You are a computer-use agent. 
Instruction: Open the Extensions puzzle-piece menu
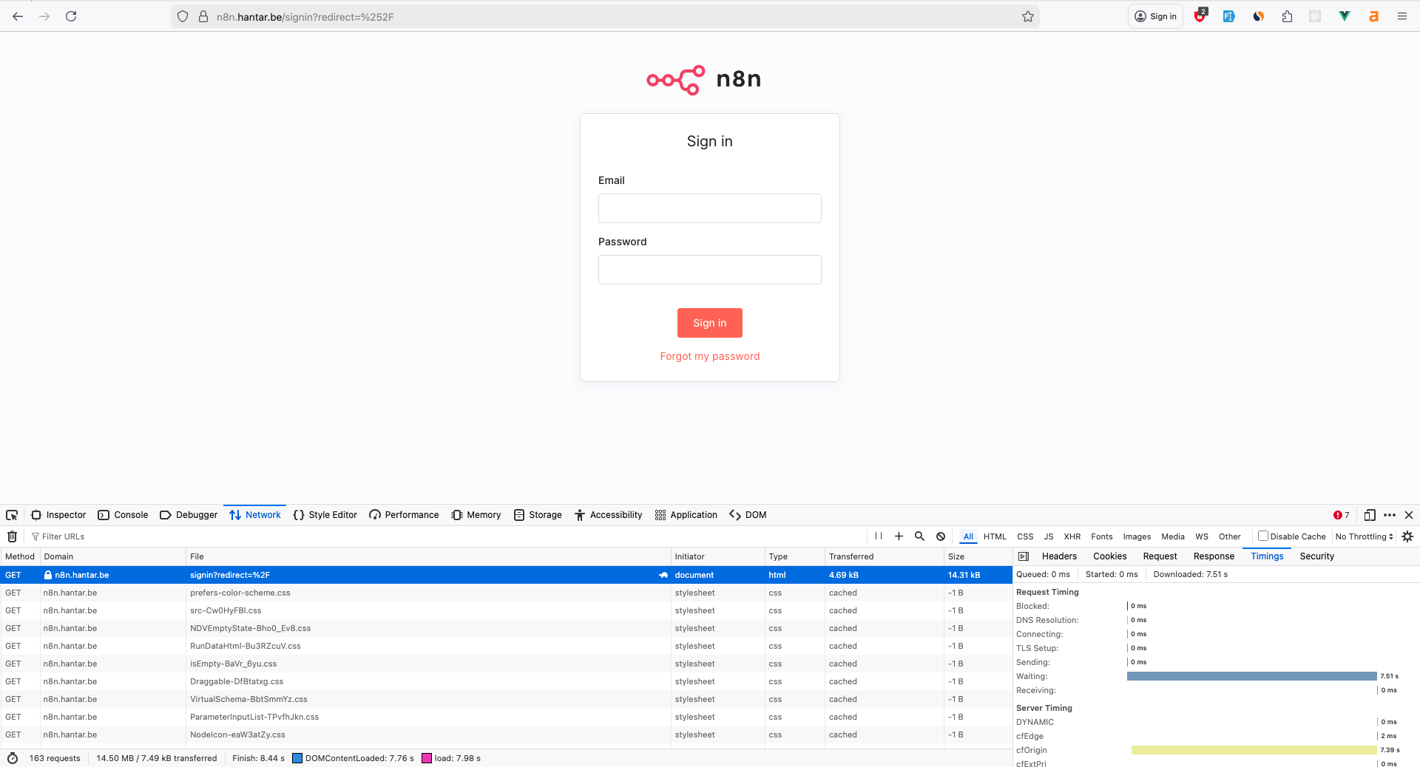[1287, 16]
